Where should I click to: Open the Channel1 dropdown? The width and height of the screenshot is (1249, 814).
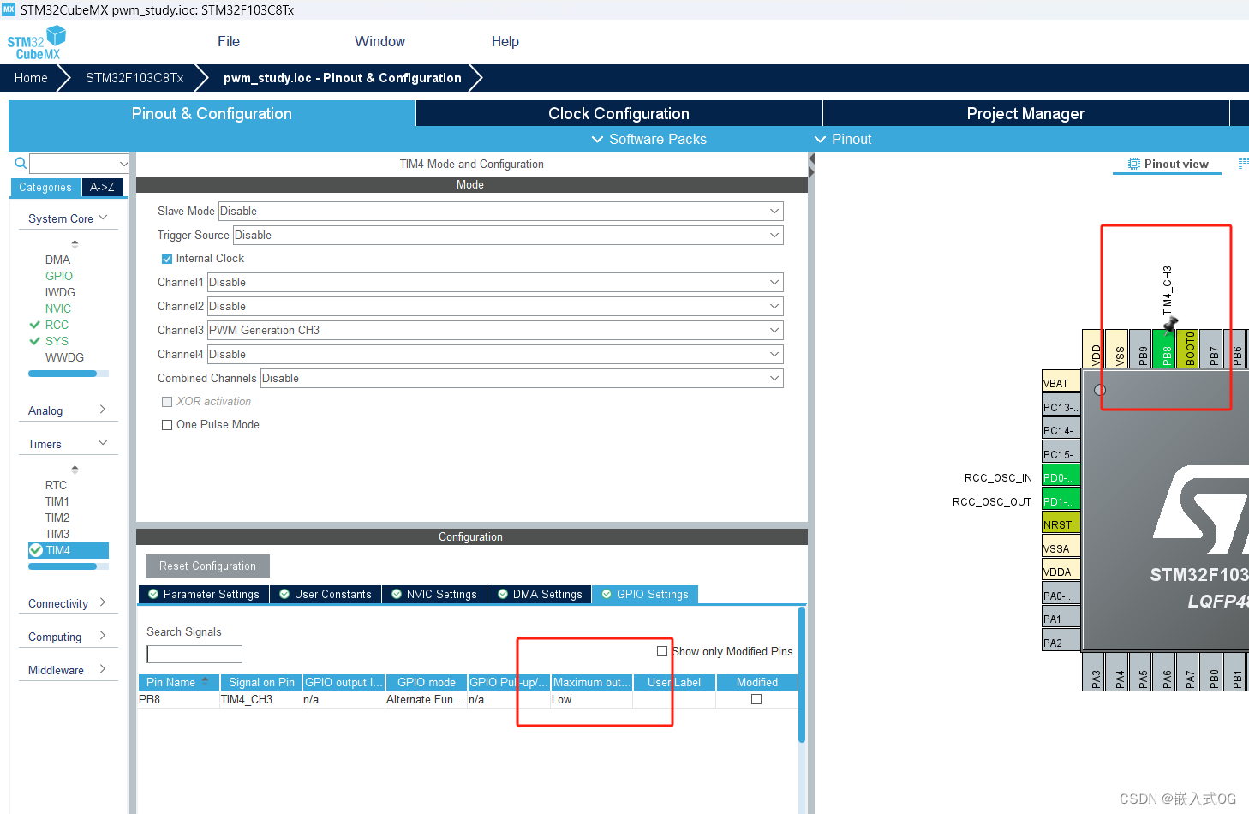point(495,282)
